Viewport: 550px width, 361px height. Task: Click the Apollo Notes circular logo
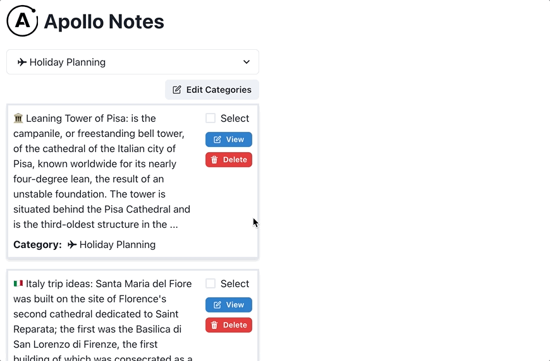point(23,21)
